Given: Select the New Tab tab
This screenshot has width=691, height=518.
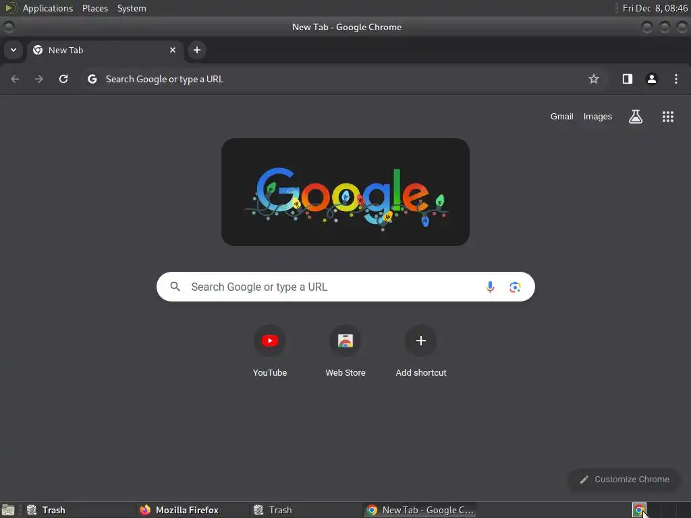Looking at the screenshot, I should 105,50.
